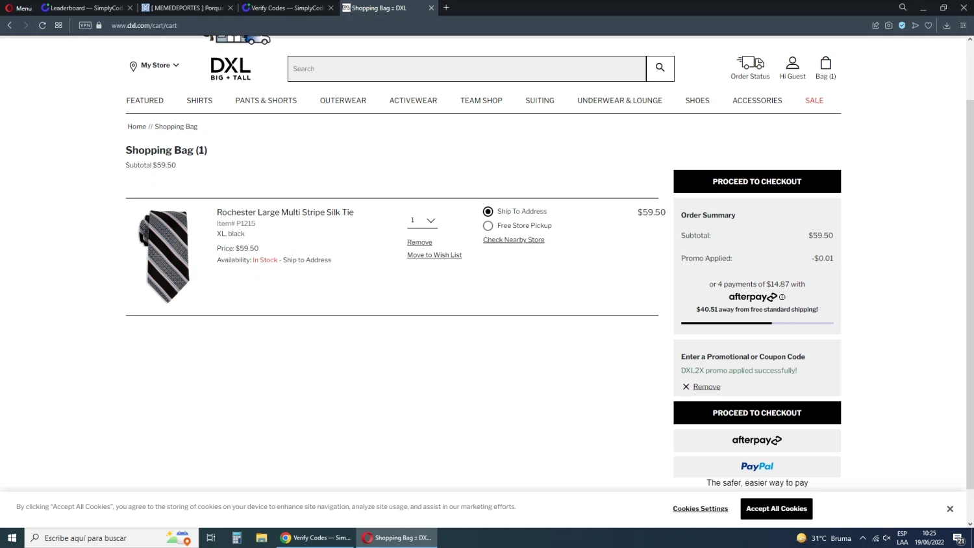Viewport: 974px width, 548px height.
Task: Open Rochester Large Multi Stripe Silk Tie link
Action: 285,212
